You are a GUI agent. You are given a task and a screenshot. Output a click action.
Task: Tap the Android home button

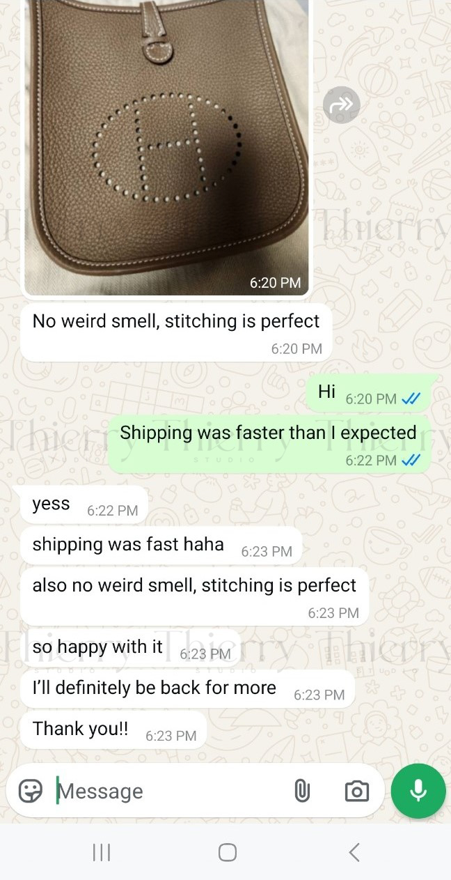point(227,852)
